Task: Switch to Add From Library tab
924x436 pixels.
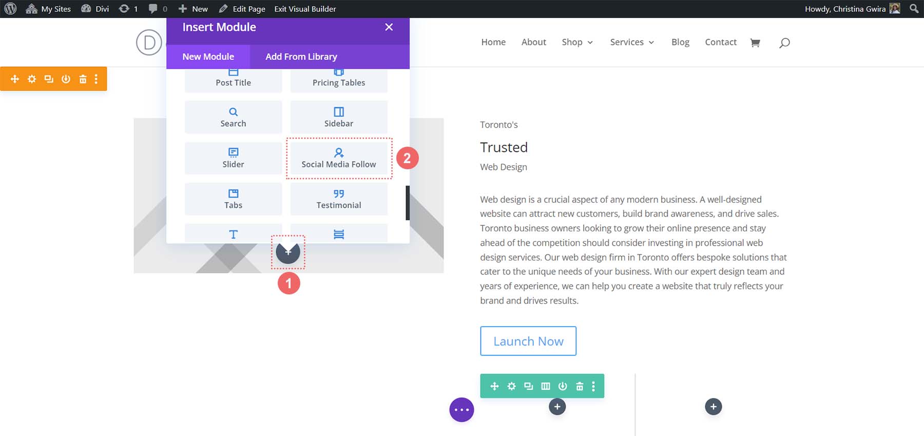Action: click(x=301, y=56)
